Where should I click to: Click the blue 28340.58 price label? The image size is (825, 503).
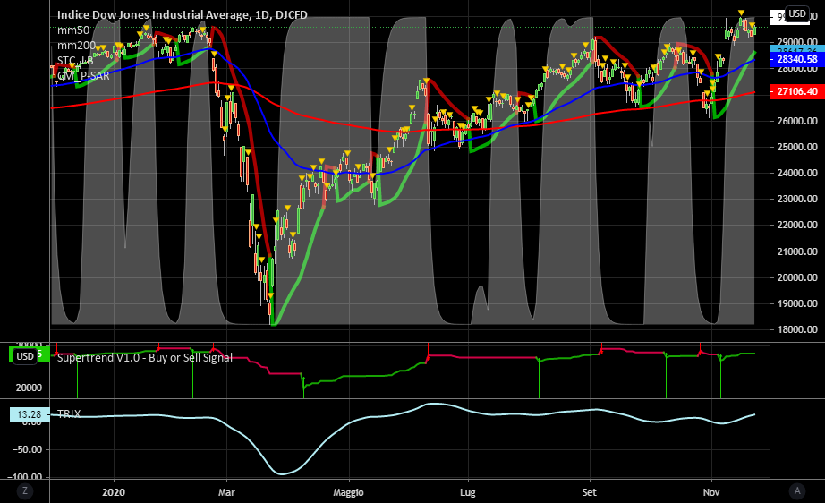click(x=797, y=59)
